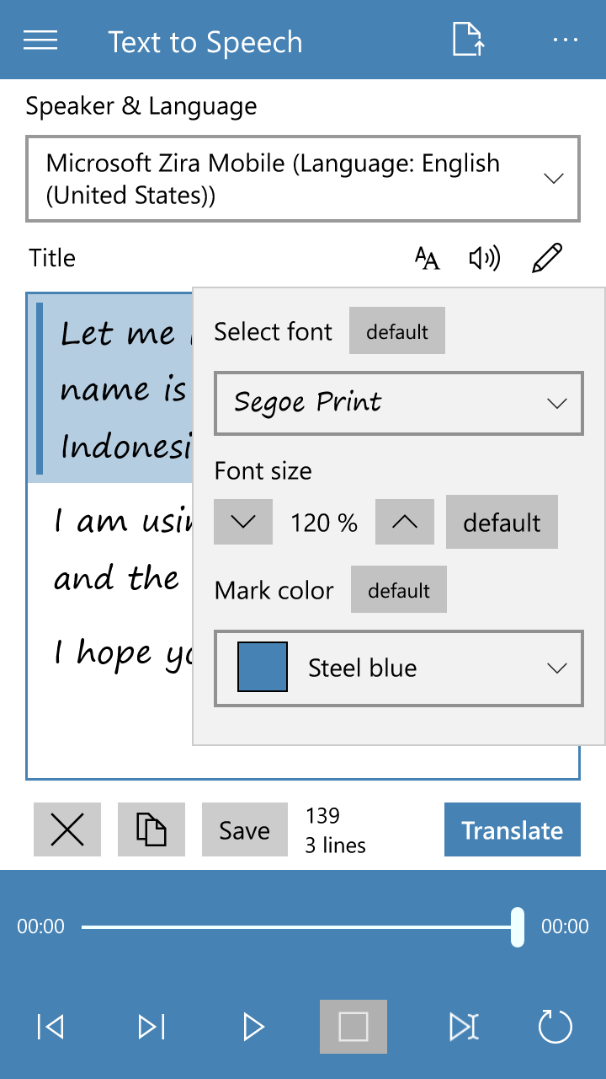
Task: Click the export document icon
Action: [x=467, y=40]
